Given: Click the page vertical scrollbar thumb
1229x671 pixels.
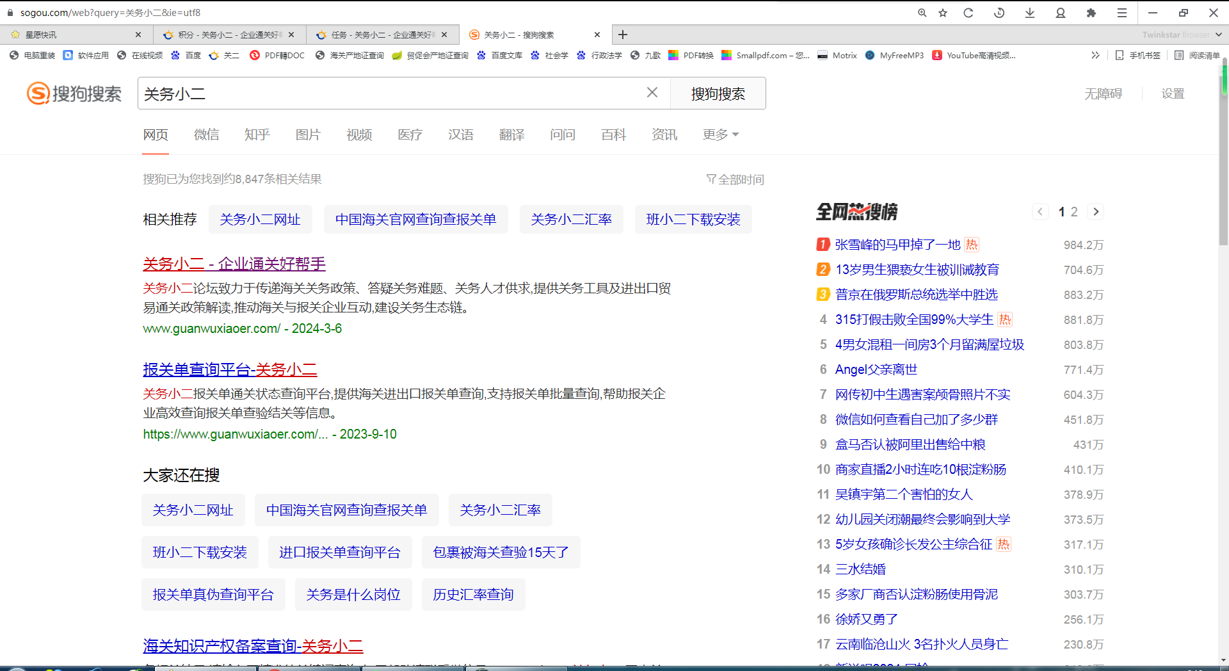Looking at the screenshot, I should pos(1223,150).
